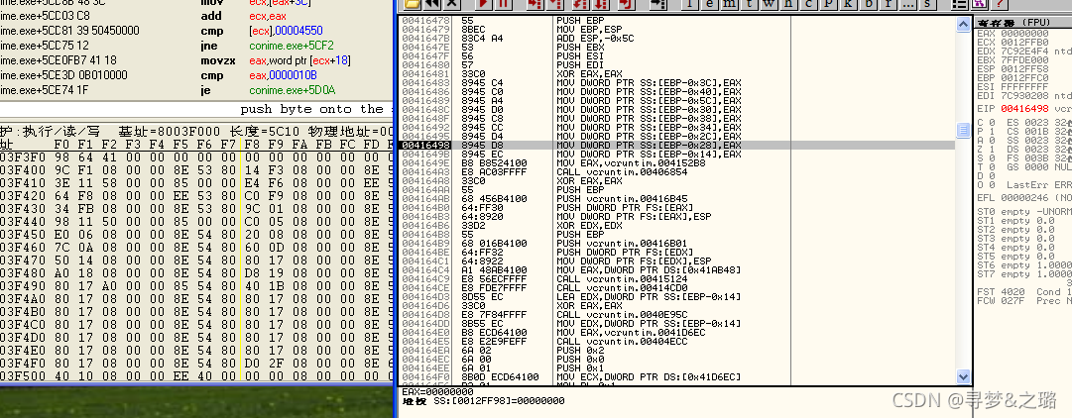Viewport: 1072px width, 418px height.
Task: Click EAX register value 00000000
Action: (x=1022, y=34)
